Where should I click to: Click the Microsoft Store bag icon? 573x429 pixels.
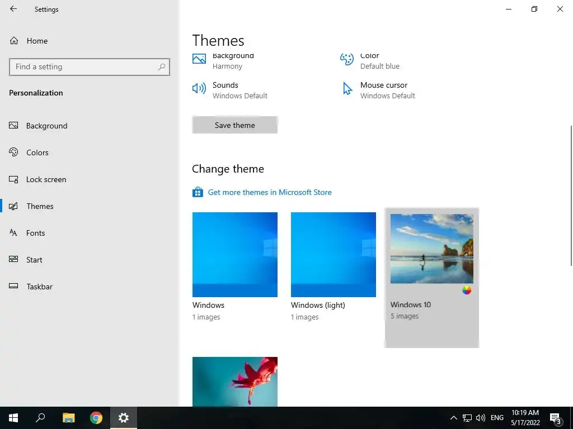click(x=198, y=192)
